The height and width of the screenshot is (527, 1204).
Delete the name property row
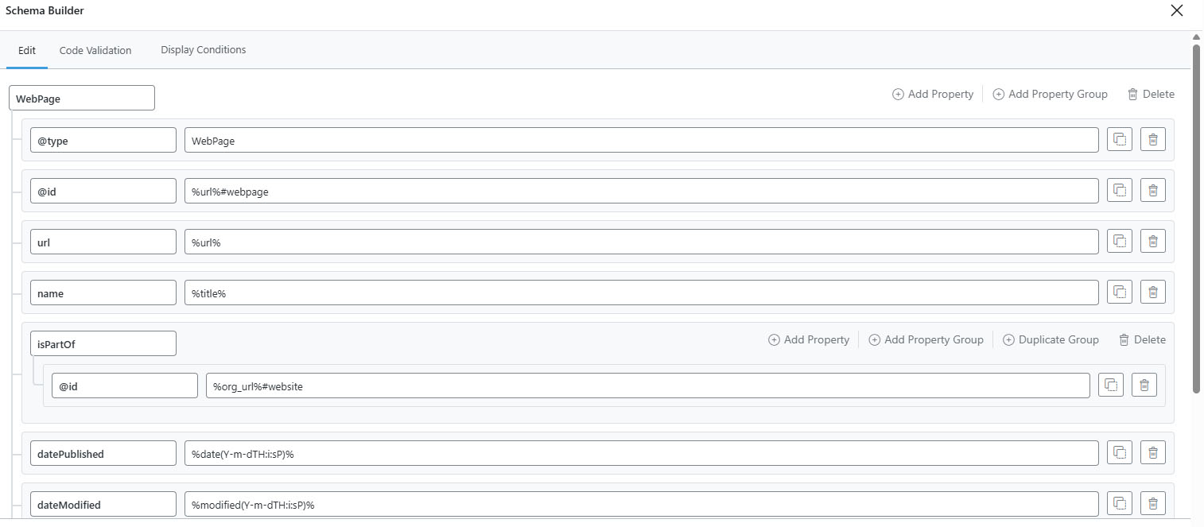(x=1153, y=292)
